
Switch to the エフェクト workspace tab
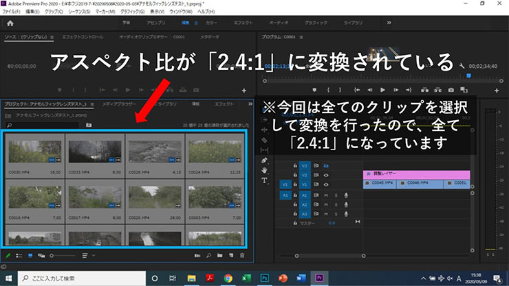pyautogui.click(x=243, y=23)
